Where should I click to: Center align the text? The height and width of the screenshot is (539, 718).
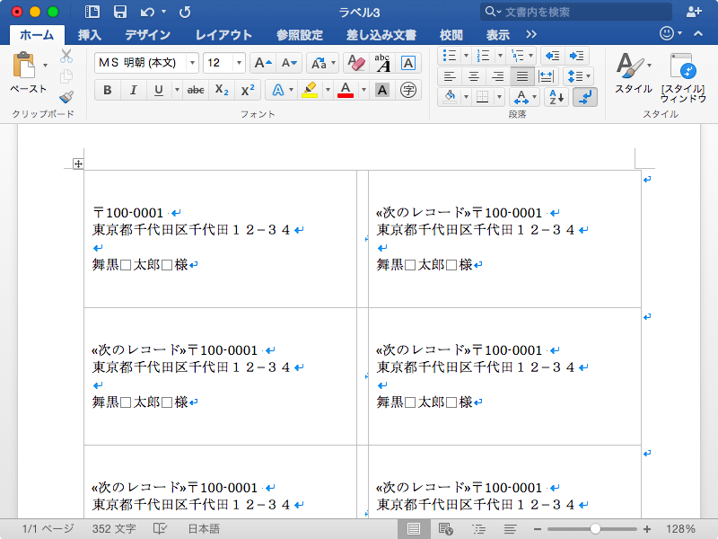point(474,76)
